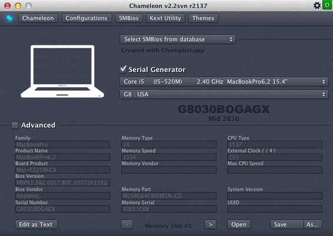Click the Family input field
This screenshot has width=333, height=236.
pos(62,144)
